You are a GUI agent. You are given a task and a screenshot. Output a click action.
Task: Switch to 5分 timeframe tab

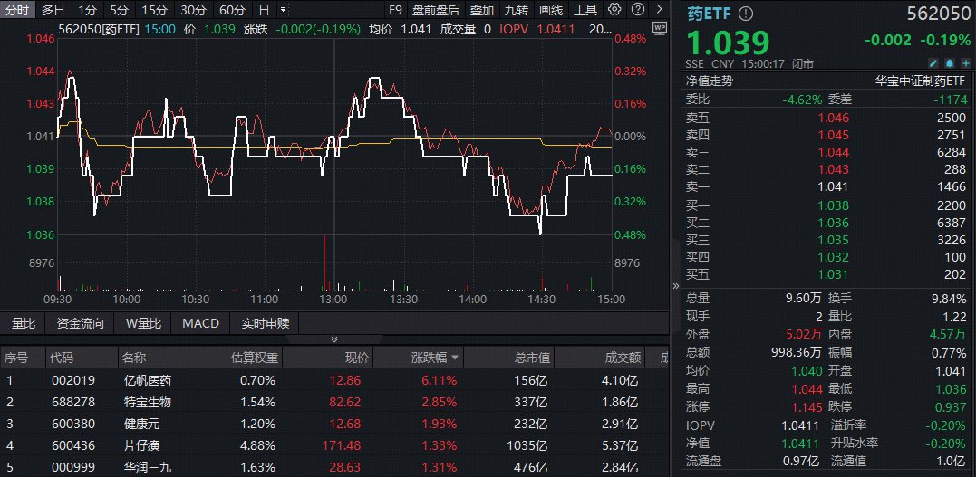(119, 10)
